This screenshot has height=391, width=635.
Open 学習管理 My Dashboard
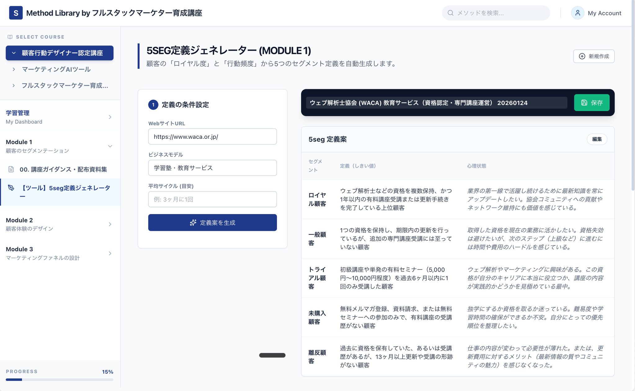(x=60, y=117)
